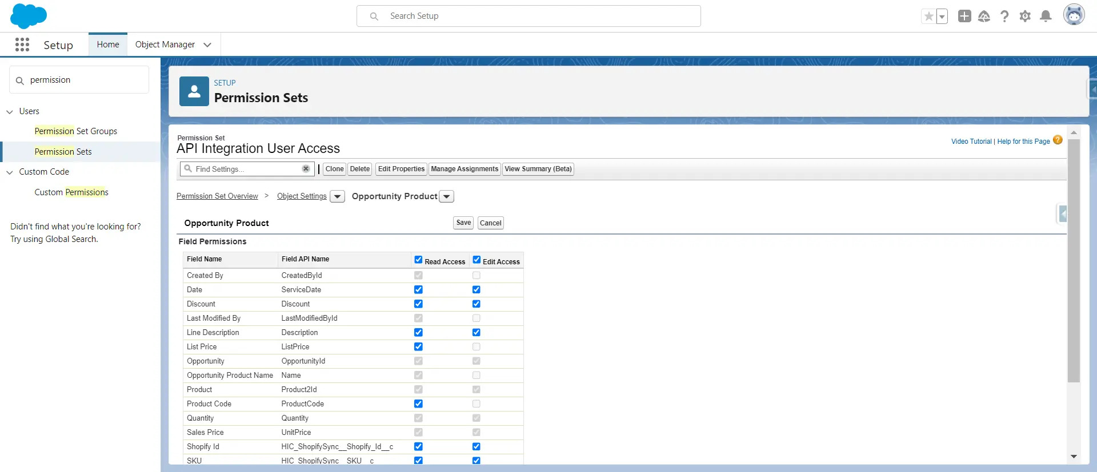Viewport: 1097px width, 472px height.
Task: Click the Save button
Action: click(x=463, y=223)
